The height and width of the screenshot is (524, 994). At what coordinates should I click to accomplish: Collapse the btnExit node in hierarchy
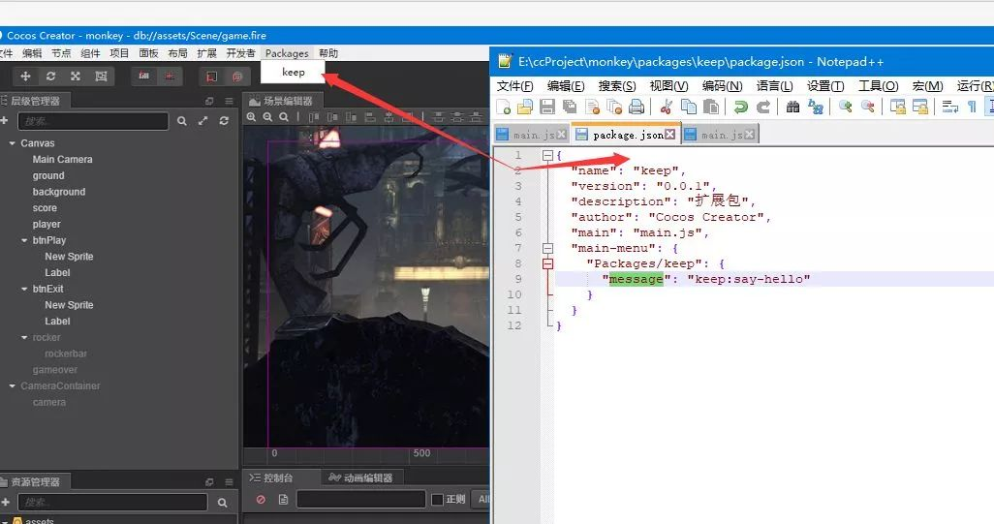25,289
